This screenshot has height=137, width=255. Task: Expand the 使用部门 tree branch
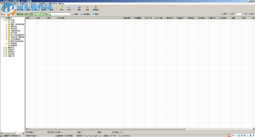pos(4,50)
